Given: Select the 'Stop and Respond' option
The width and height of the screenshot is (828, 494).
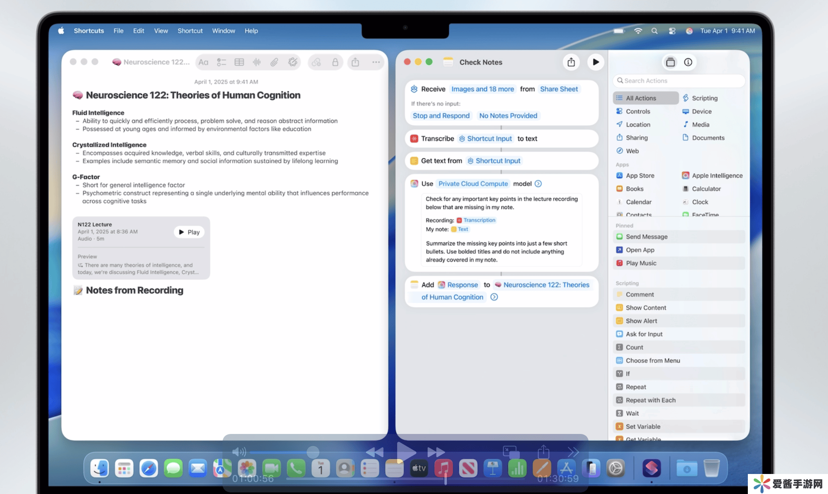Looking at the screenshot, I should point(441,116).
